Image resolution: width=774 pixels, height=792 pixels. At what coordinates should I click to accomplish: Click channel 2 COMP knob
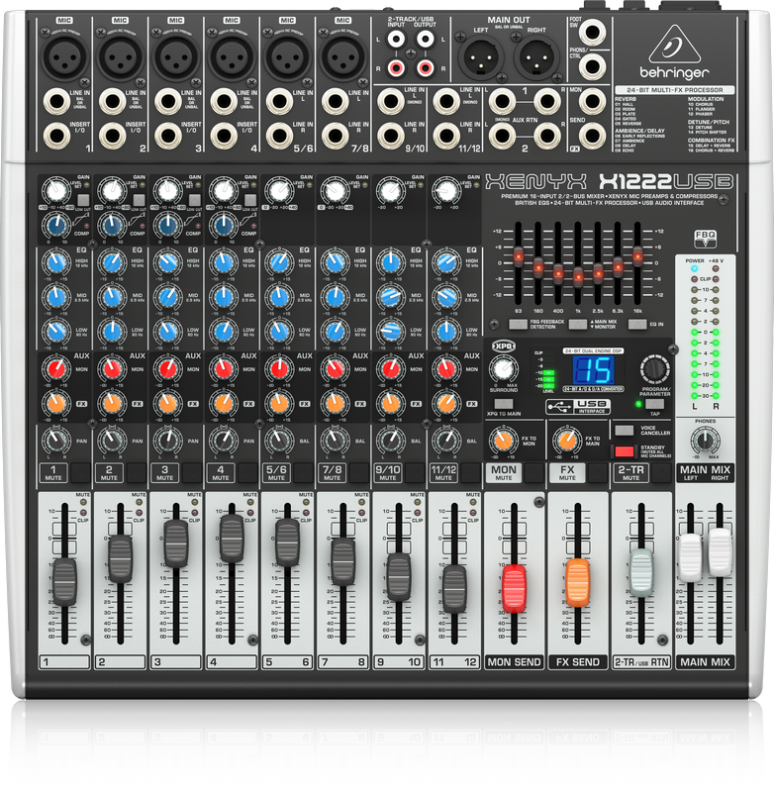pyautogui.click(x=112, y=226)
